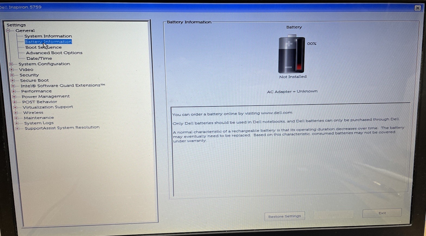Expand the Power Management node
The image size is (426, 236).
pyautogui.click(x=14, y=97)
